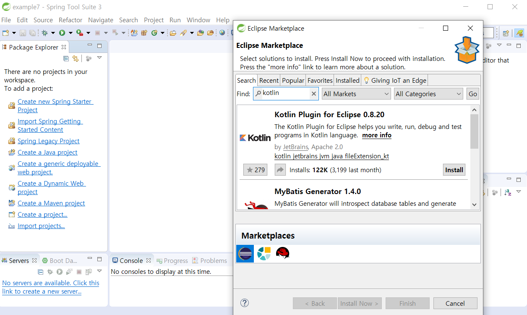Screen dimensions: 527x315
Task: Open the dropdown arrow next to Run button
Action: pyautogui.click(x=70, y=33)
